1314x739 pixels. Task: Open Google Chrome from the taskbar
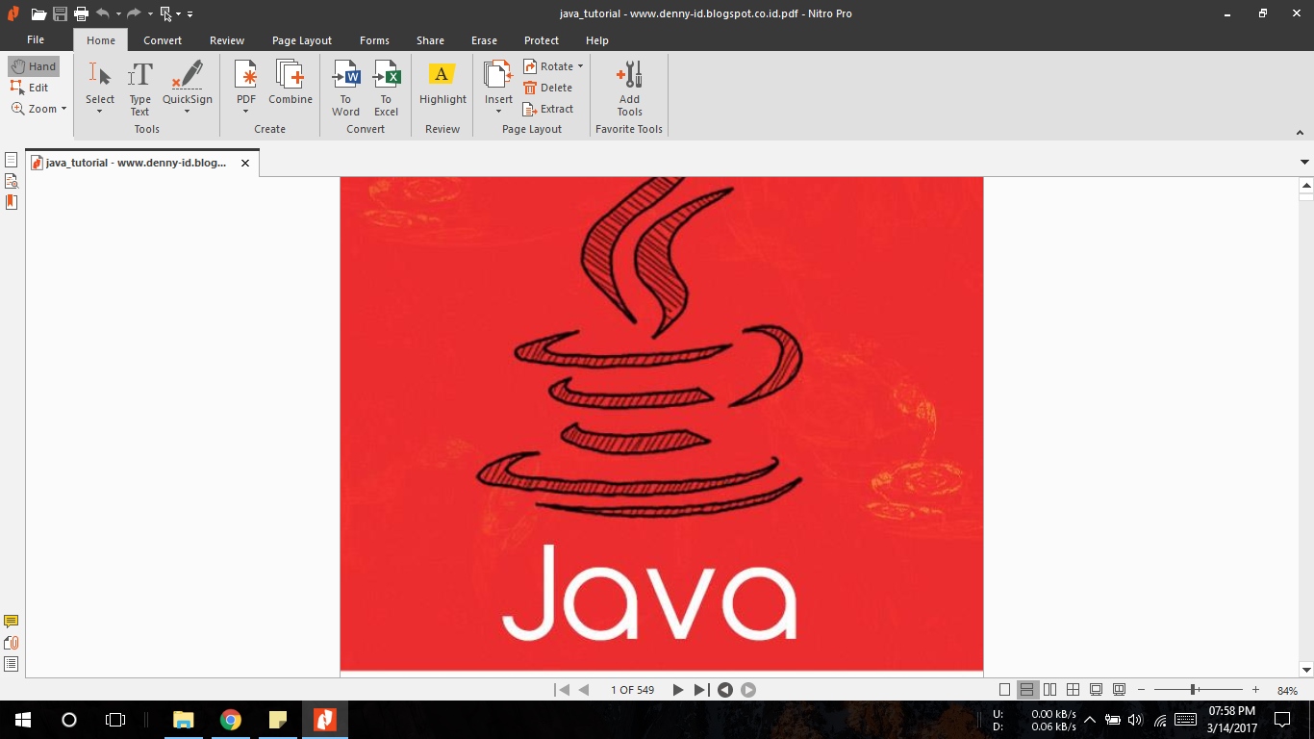pyautogui.click(x=231, y=719)
